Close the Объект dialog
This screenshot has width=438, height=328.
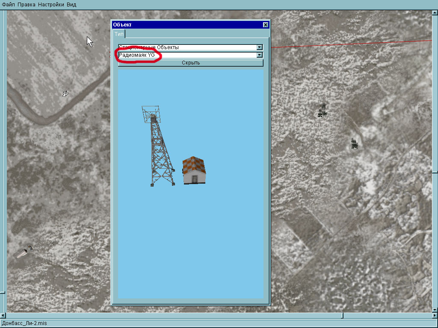click(266, 25)
